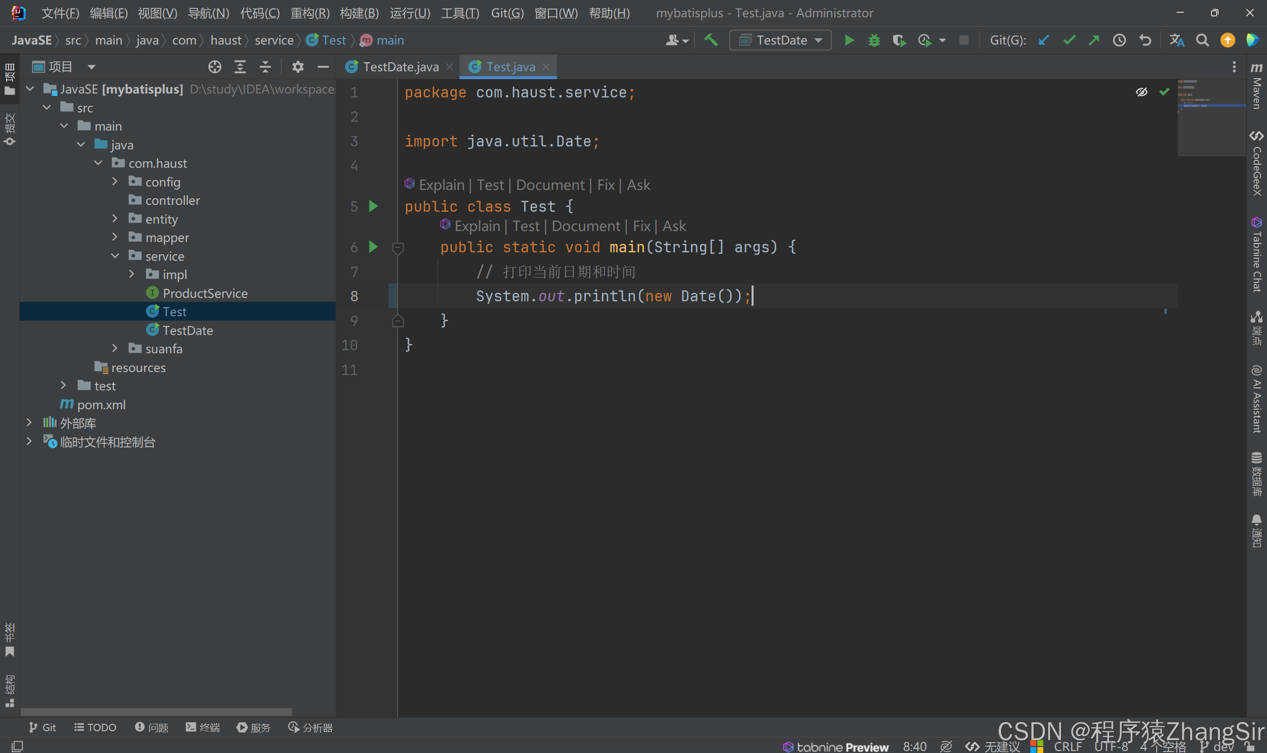Open Search Everywhere magnifier icon
The width and height of the screenshot is (1267, 753).
point(1202,40)
